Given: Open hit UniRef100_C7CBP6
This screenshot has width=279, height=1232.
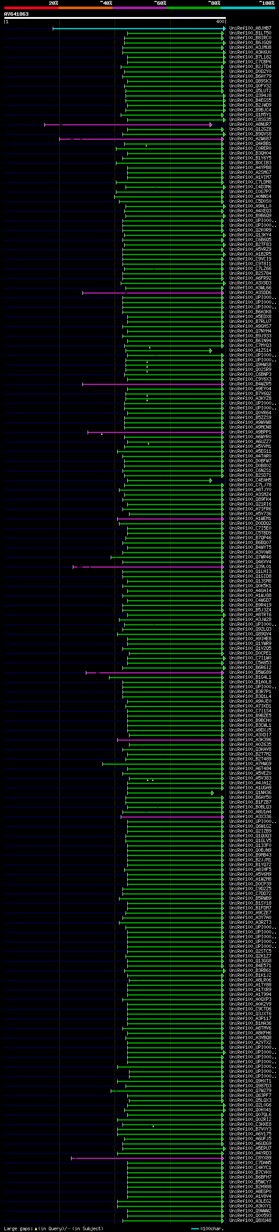Looking at the screenshot, I should point(250,62).
